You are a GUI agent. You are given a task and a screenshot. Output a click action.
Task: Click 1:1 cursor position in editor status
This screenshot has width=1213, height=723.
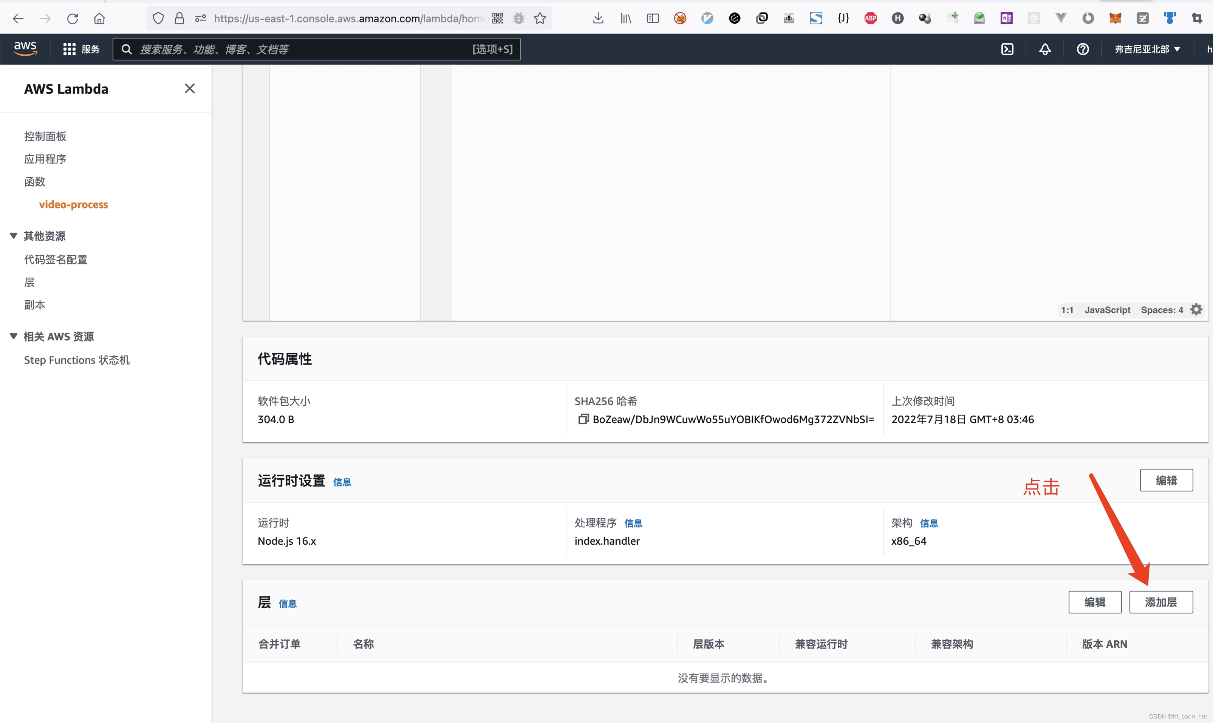(1067, 310)
